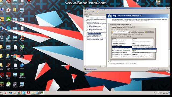Open the Рабочий стол menu

coord(95,10)
